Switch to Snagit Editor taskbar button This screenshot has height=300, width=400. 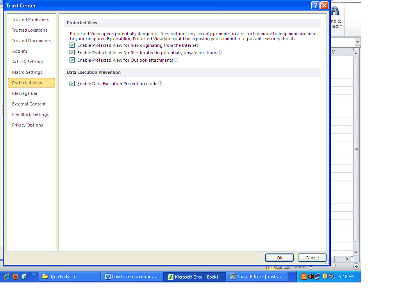(x=257, y=277)
